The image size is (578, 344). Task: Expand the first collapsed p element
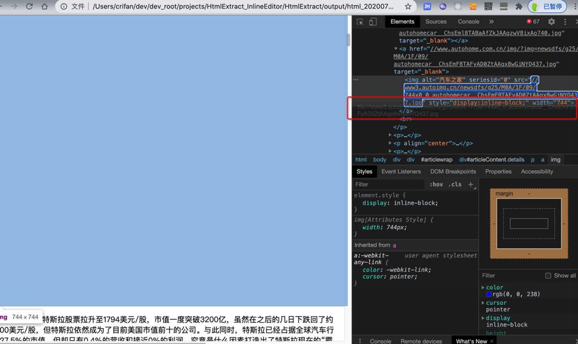[390, 135]
